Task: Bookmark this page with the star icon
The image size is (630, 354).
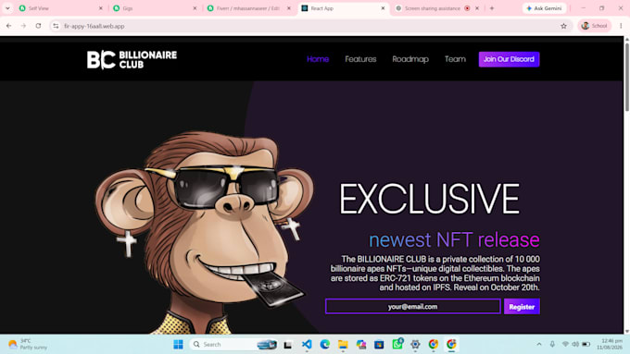Action: (563, 26)
